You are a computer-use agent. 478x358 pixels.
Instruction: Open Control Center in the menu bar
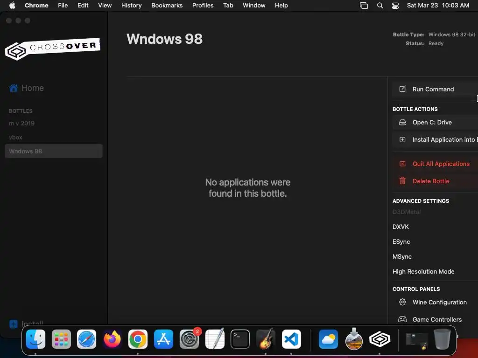(x=395, y=6)
